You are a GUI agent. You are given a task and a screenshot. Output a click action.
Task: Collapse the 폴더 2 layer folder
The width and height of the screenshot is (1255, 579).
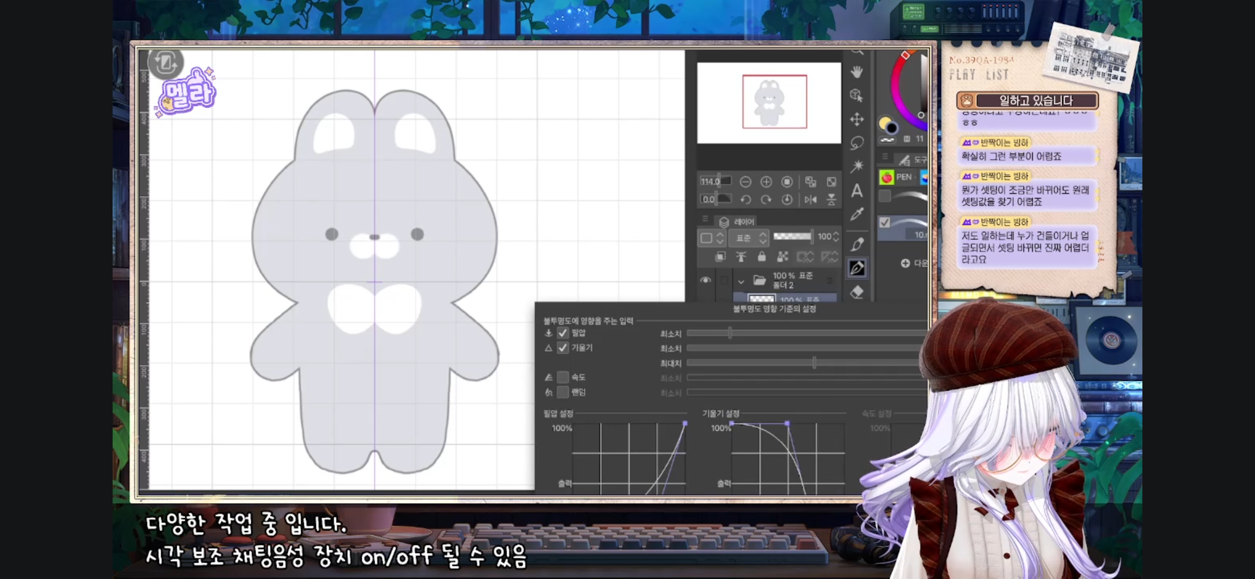click(741, 281)
